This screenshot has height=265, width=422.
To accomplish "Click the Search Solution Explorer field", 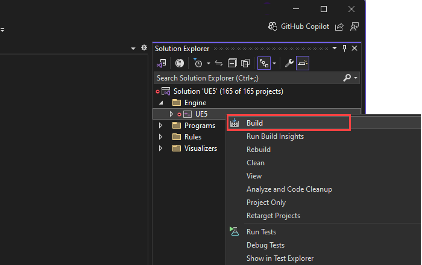I will [x=247, y=78].
